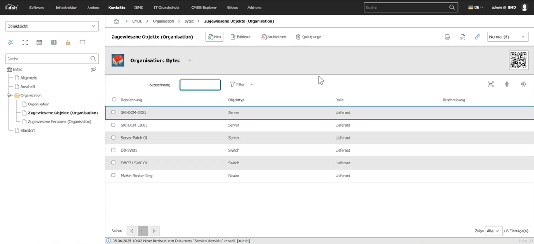
Task: Expand the Organisation: Bytec title chevron
Action: click(x=190, y=60)
